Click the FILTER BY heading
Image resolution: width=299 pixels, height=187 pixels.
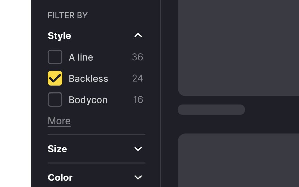coord(68,15)
